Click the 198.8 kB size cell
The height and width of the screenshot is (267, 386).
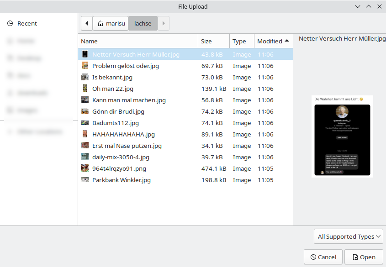pyautogui.click(x=214, y=180)
